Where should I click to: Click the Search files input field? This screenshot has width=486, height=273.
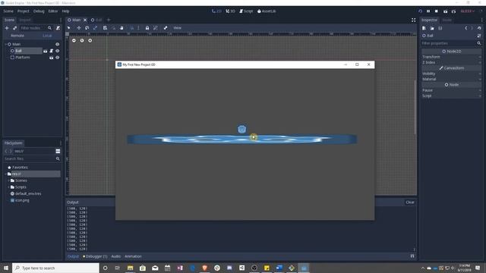(x=30, y=158)
